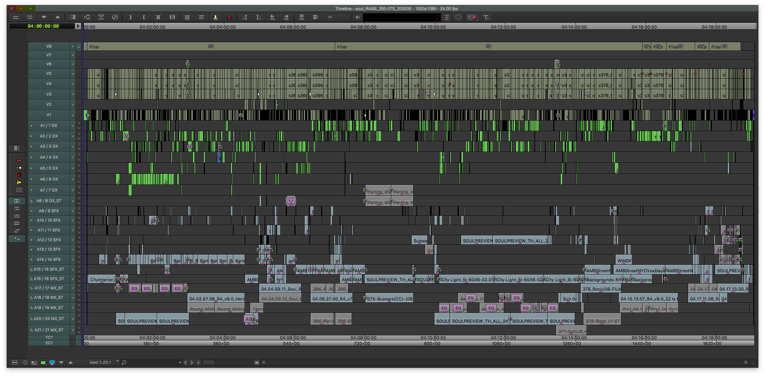Select yellow Ripple Trim roller tool
The width and height of the screenshot is (765, 376).
[19, 183]
